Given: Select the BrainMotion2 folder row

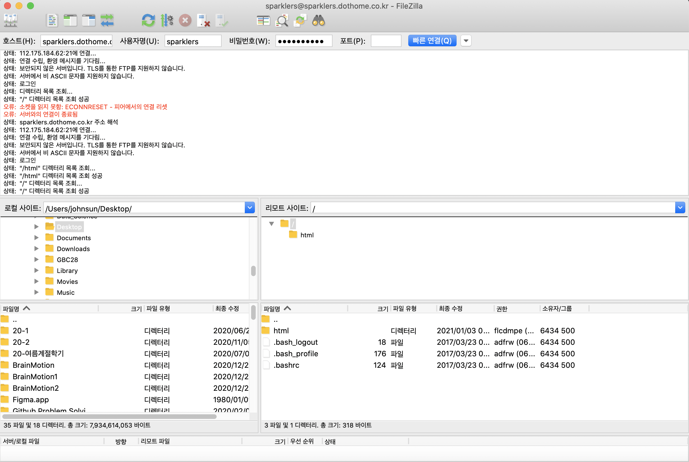Looking at the screenshot, I should 125,388.
